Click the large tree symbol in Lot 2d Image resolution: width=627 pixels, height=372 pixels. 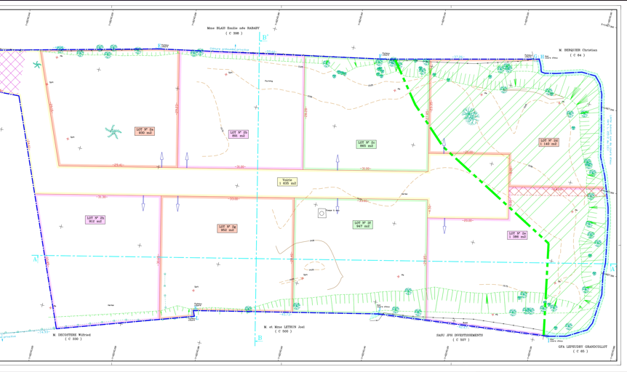coord(471,116)
